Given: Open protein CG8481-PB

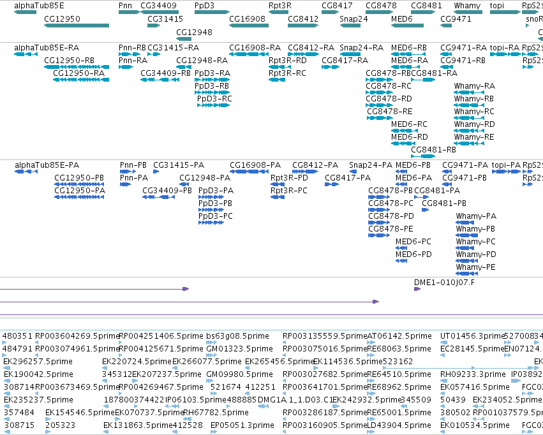Looking at the screenshot, I should 444,204.
